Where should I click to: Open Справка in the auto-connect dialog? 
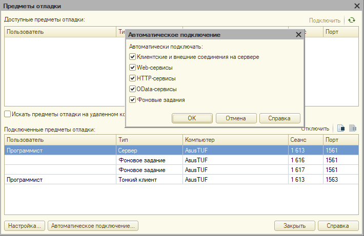coord(280,118)
